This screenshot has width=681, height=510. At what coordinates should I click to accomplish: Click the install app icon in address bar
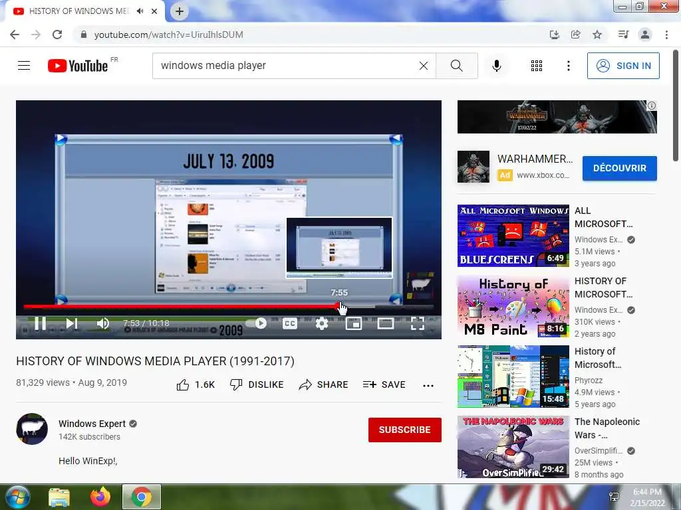click(554, 35)
